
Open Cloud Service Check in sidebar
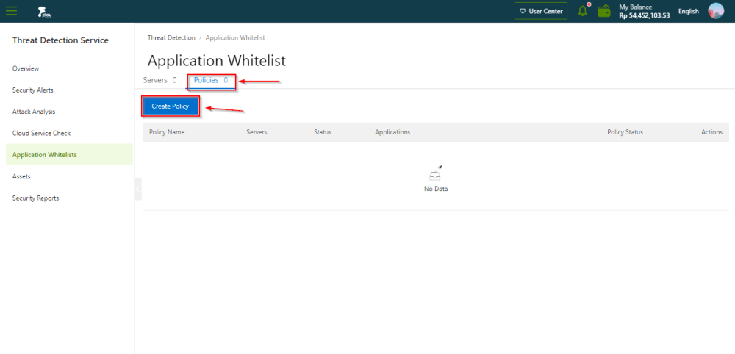coord(41,133)
